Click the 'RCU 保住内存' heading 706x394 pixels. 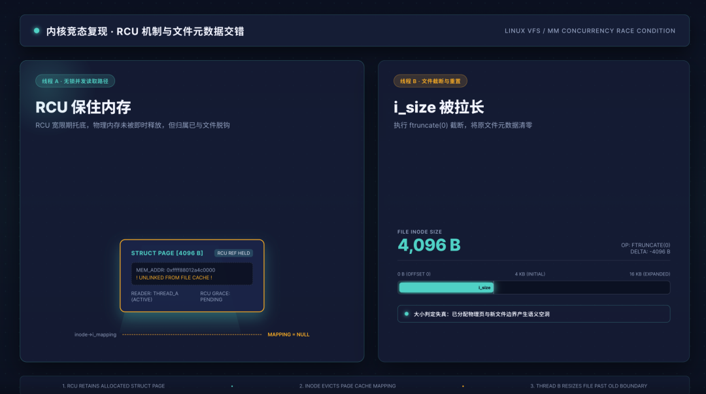[83, 107]
